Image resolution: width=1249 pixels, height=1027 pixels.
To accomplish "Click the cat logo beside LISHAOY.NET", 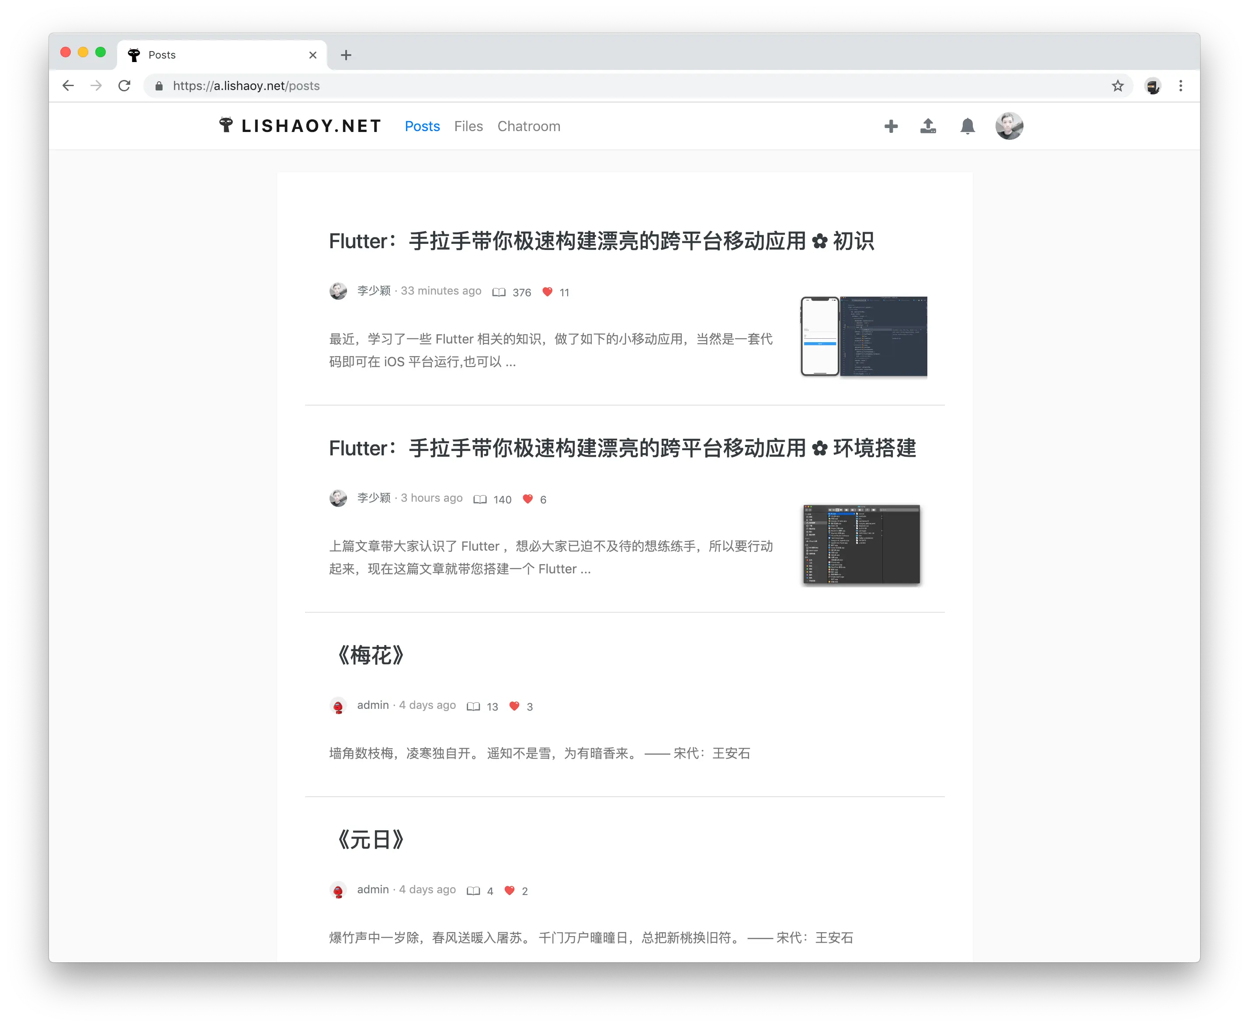I will tap(226, 125).
